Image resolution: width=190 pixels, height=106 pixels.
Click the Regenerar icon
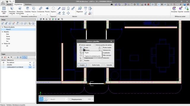[x=80, y=10]
